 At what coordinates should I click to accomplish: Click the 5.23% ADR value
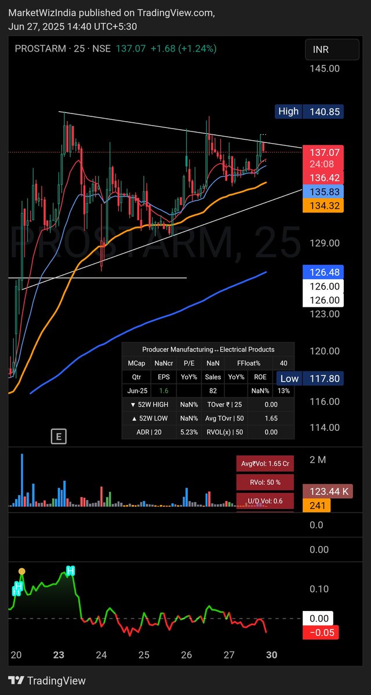(x=189, y=432)
